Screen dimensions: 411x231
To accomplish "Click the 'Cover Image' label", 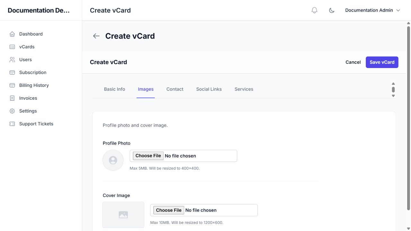I will 116,195.
